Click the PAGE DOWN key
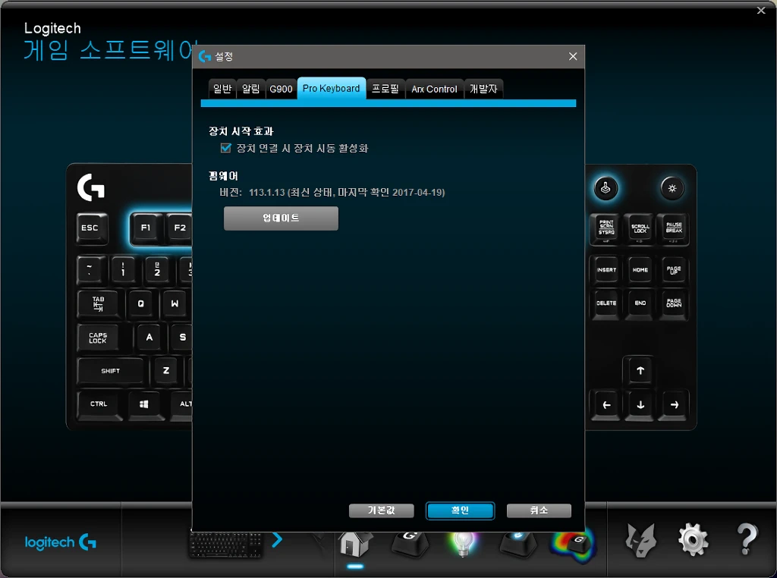The image size is (777, 578). [x=674, y=303]
